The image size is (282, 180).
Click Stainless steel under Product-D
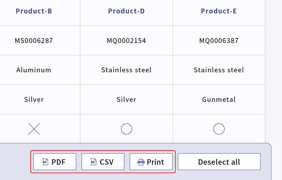126,70
